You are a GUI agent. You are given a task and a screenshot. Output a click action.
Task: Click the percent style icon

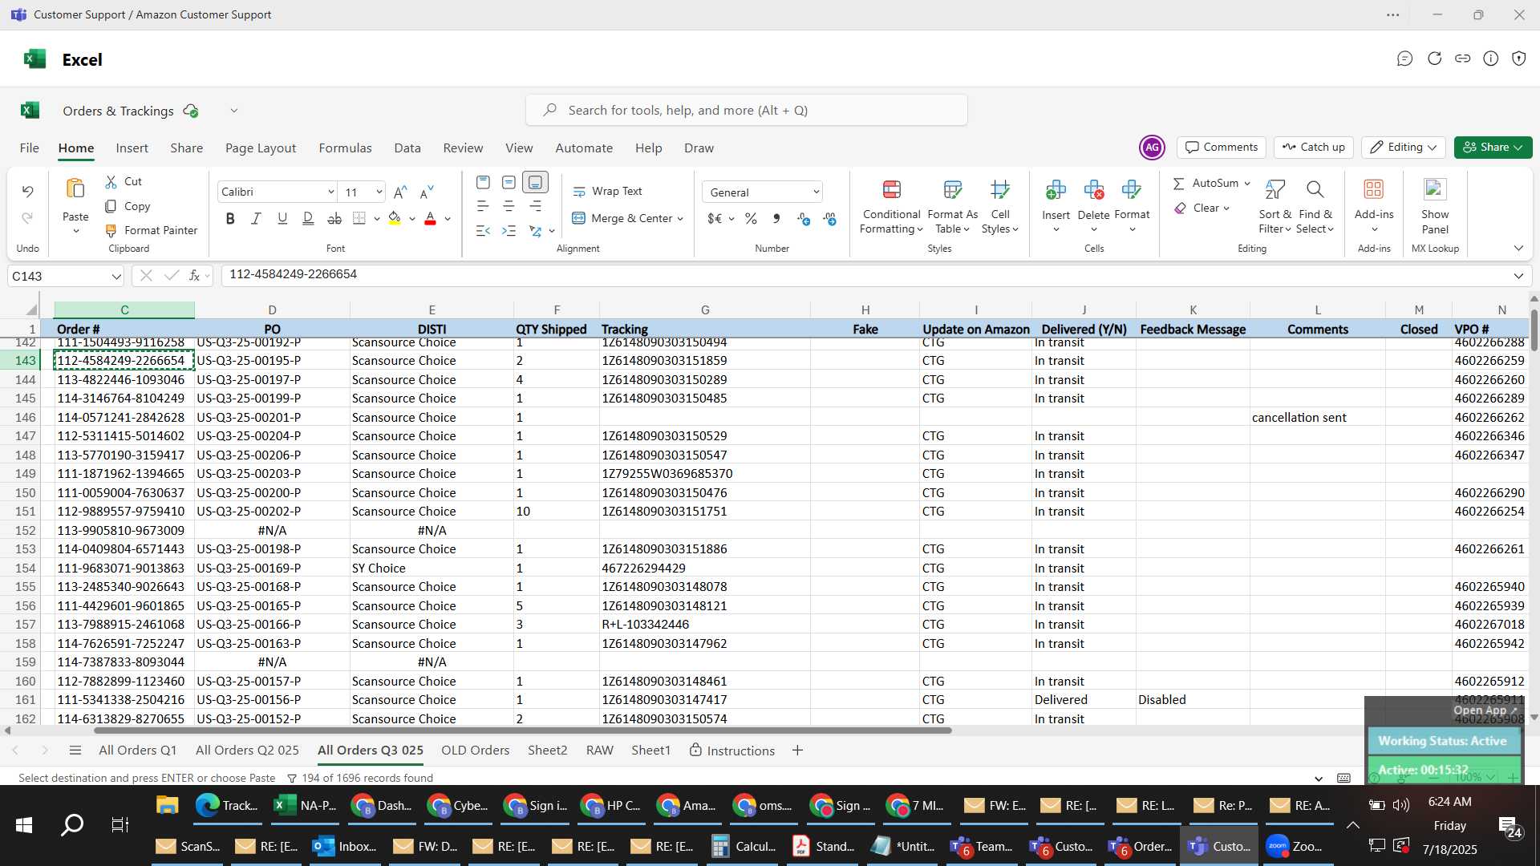(751, 218)
